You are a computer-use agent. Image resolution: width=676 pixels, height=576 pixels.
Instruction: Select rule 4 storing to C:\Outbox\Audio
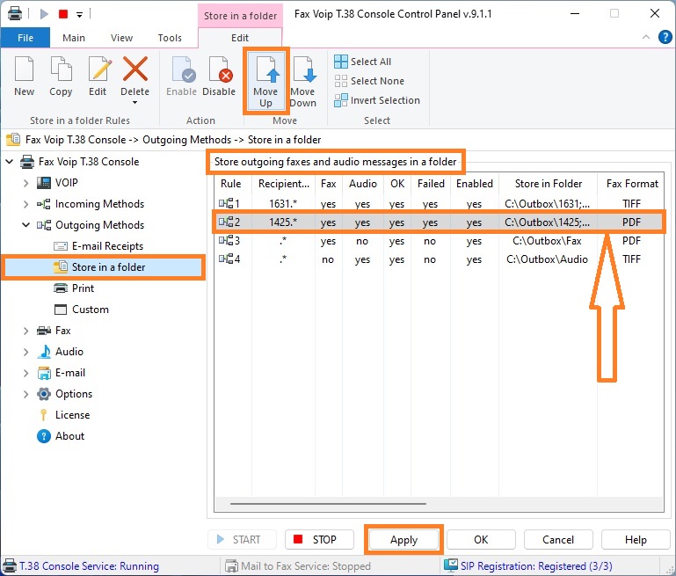(439, 259)
